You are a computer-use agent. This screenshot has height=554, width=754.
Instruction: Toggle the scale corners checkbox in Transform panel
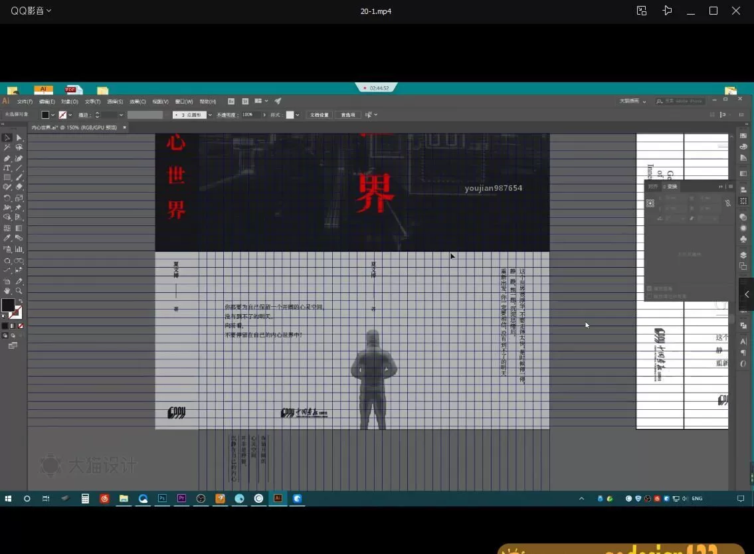650,289
